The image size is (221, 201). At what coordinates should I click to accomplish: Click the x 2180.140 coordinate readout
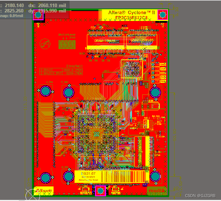[x=12, y=5]
